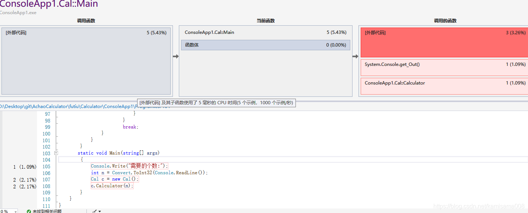
Task: Click the green check status icon
Action: [x=29, y=211]
